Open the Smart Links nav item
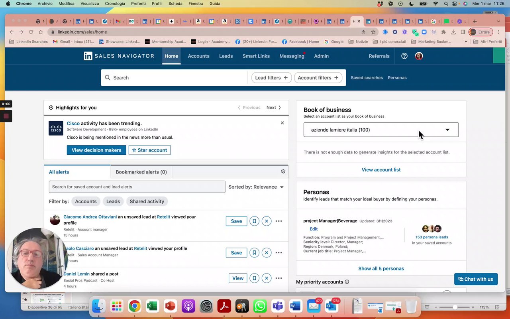 256,56
